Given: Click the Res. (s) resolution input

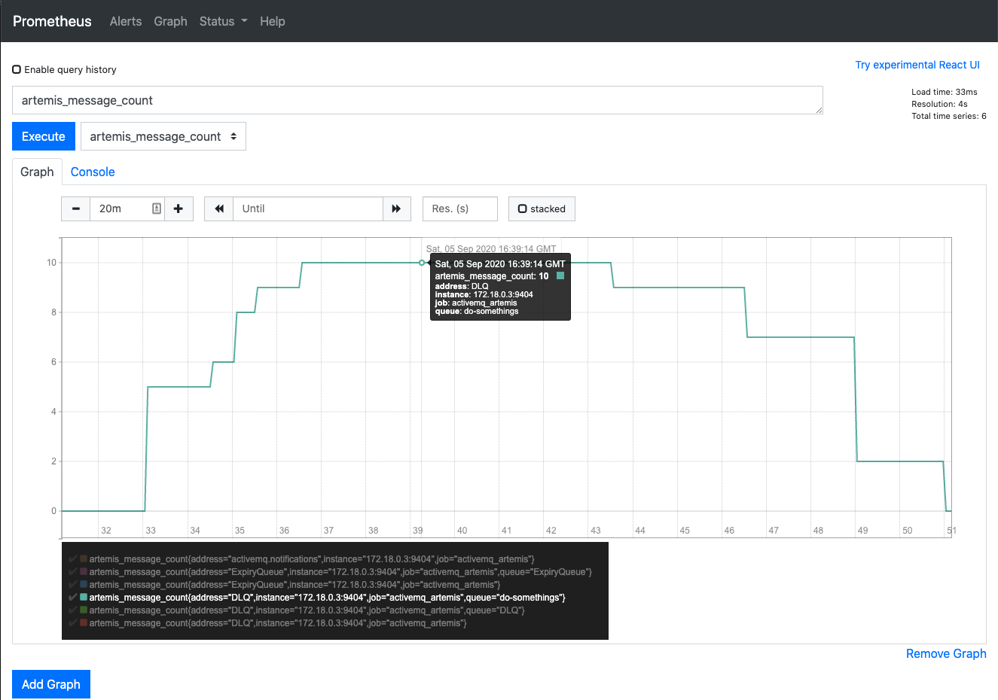Looking at the screenshot, I should 460,208.
